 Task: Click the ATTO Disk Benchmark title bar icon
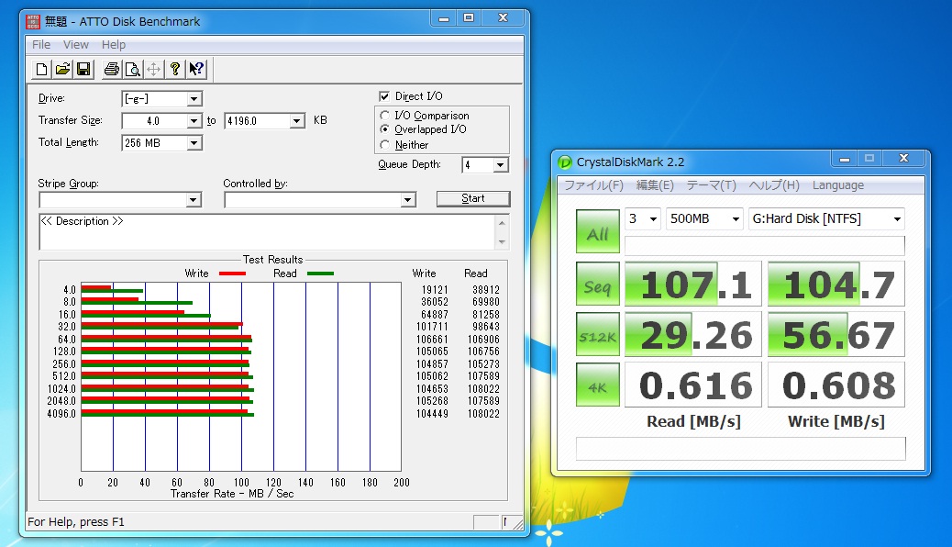(33, 22)
